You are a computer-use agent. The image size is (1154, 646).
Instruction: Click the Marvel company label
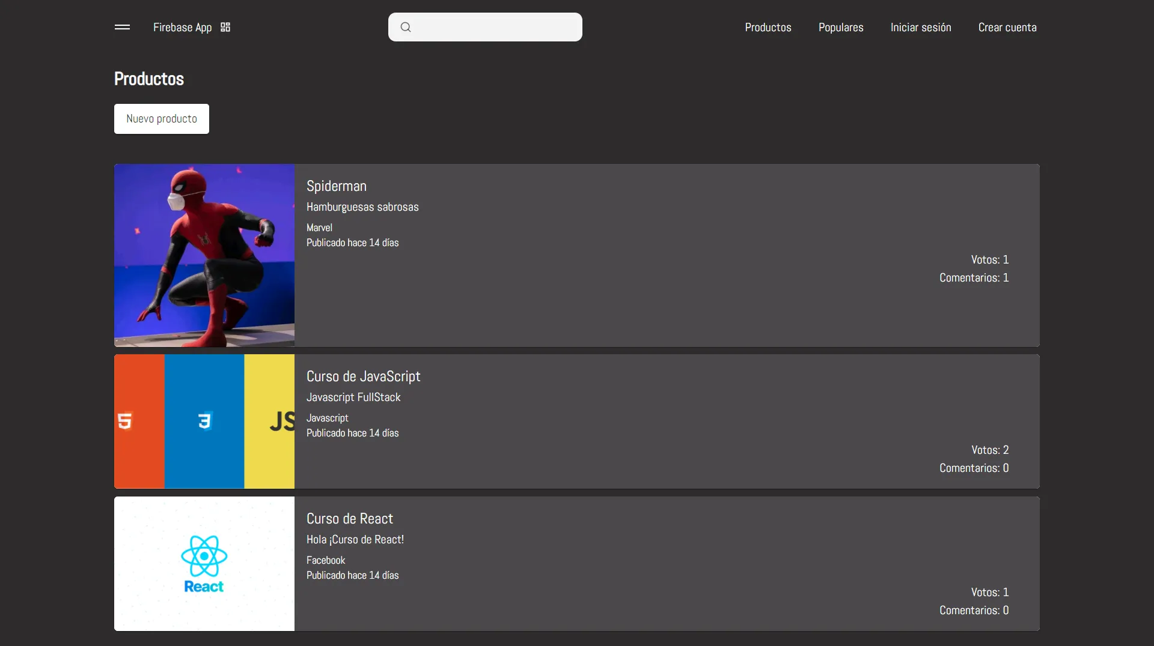(x=319, y=228)
